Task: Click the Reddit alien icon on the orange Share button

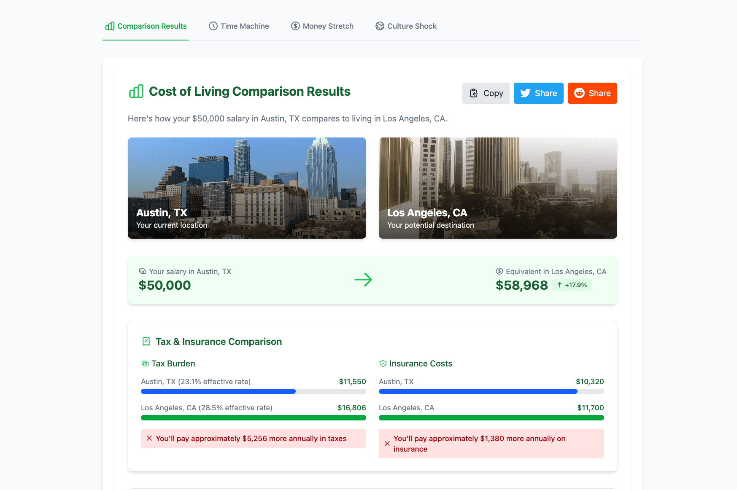Action: [579, 93]
